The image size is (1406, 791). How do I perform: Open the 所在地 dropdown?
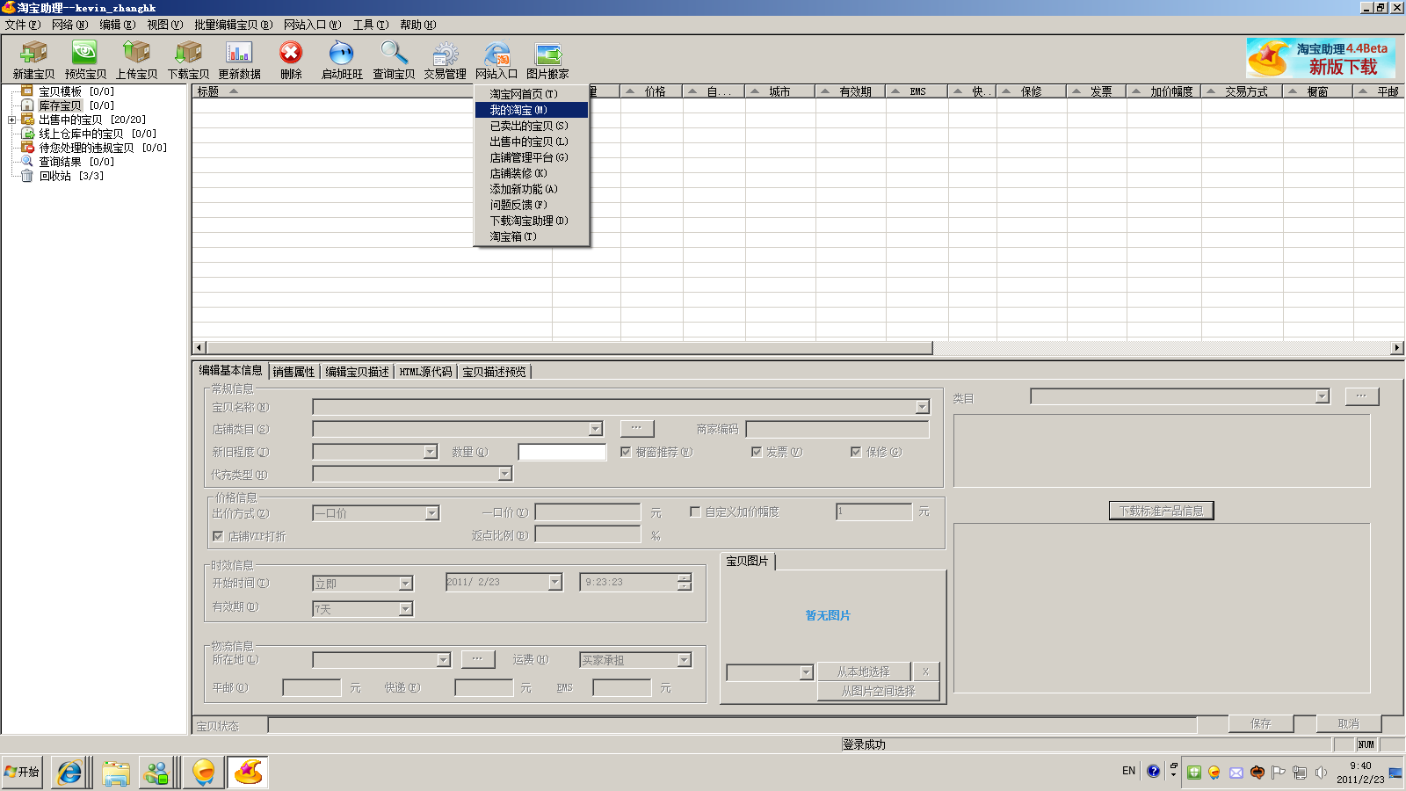click(x=443, y=660)
